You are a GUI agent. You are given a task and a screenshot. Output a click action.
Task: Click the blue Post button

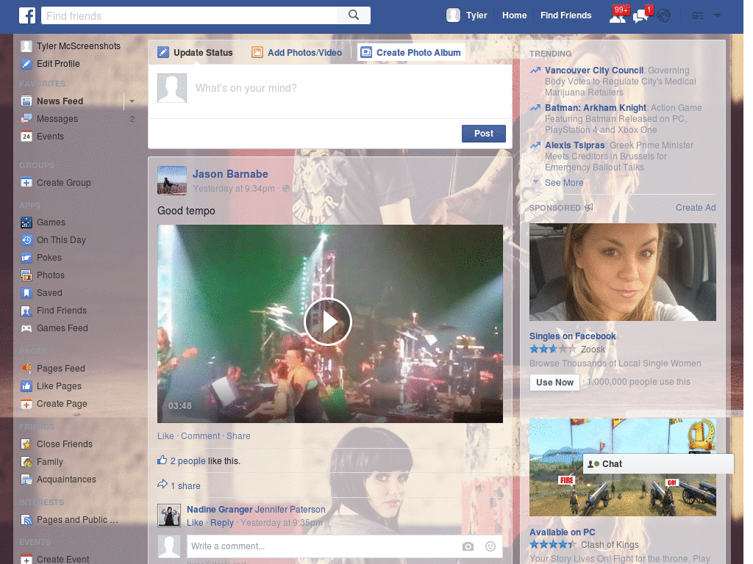(484, 134)
